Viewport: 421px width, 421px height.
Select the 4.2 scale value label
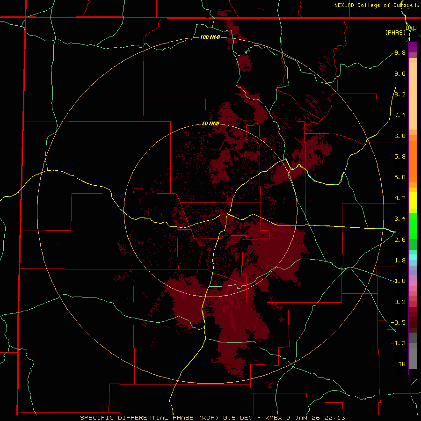click(x=400, y=198)
